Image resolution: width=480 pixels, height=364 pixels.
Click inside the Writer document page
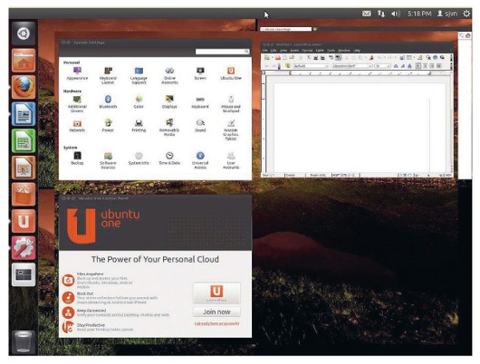tap(360, 127)
